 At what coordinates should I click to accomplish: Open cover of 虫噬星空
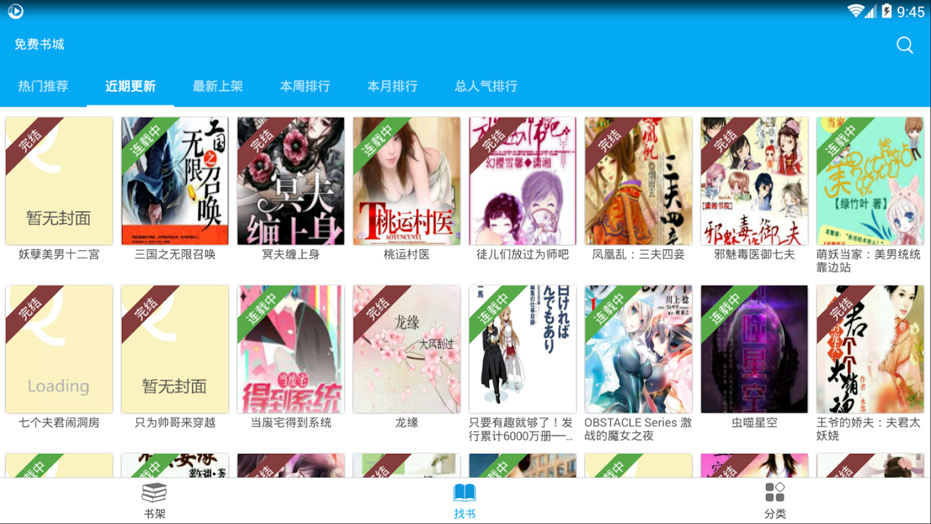(755, 349)
